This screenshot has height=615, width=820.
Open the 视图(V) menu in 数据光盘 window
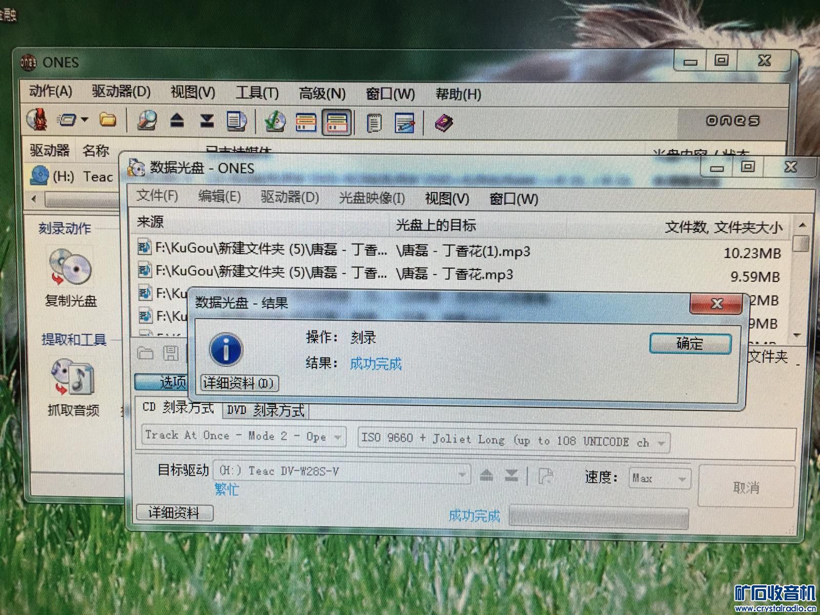coord(447,198)
